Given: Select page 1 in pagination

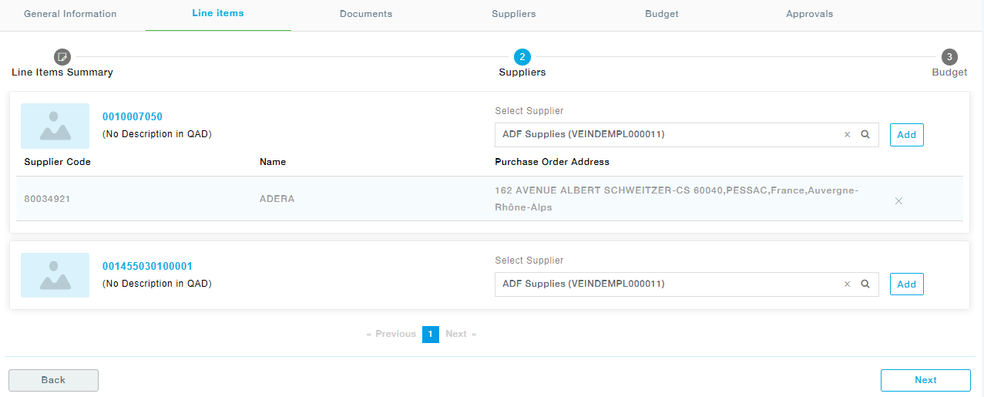Looking at the screenshot, I should tap(431, 334).
